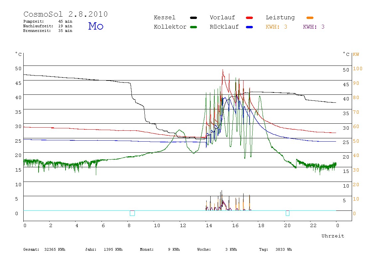Click the 'Brennerzeit:' label
The width and height of the screenshot is (382, 270).
pyautogui.click(x=37, y=31)
